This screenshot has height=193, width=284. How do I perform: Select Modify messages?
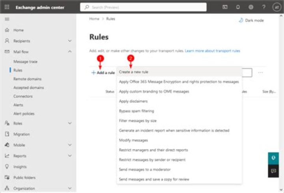click(179, 140)
